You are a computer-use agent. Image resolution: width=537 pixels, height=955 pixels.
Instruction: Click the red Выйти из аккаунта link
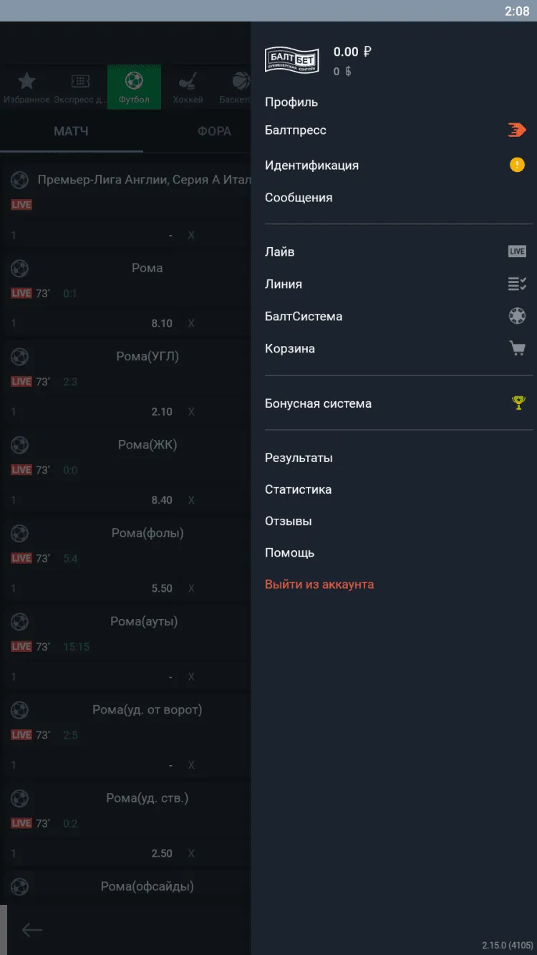(319, 584)
